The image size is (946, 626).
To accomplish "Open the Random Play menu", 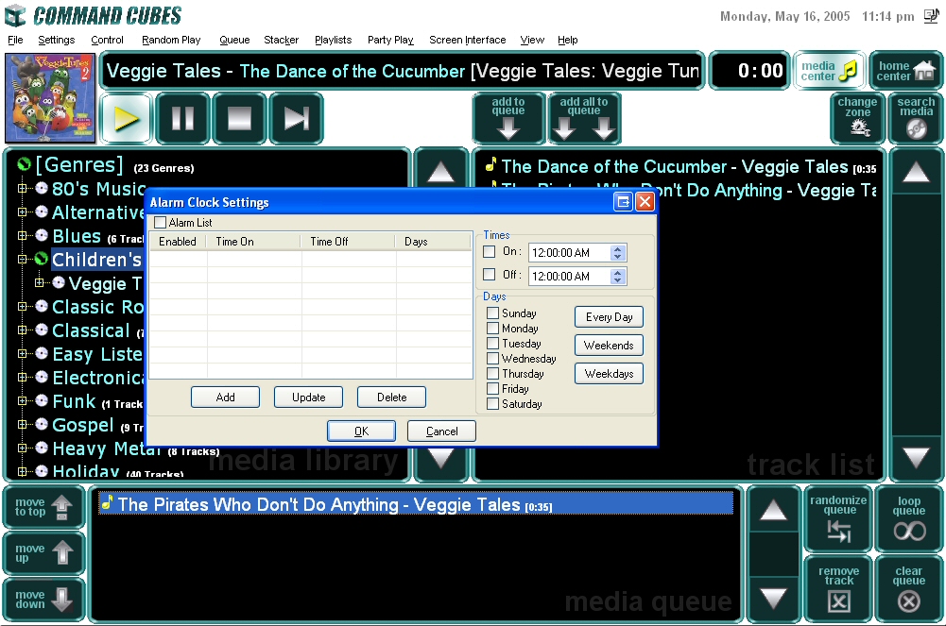I will pos(171,41).
